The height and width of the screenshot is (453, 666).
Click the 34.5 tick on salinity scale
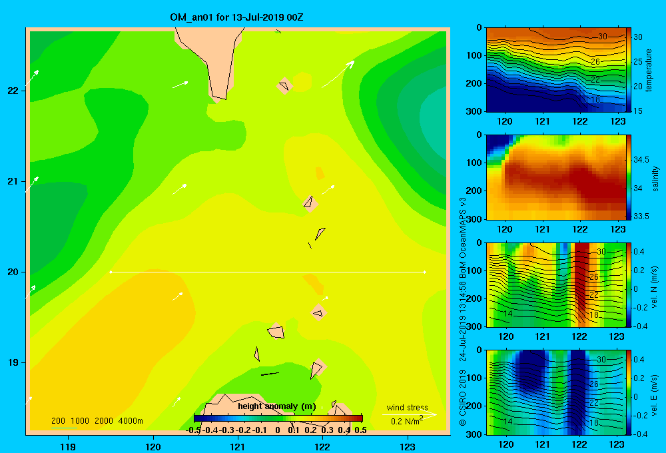641,160
